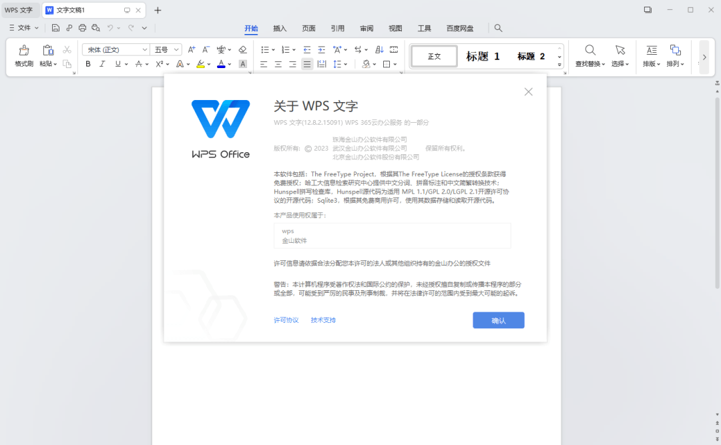Switch to the 插入 ribbon tab
Screen dimensions: 721x445
coord(280,29)
